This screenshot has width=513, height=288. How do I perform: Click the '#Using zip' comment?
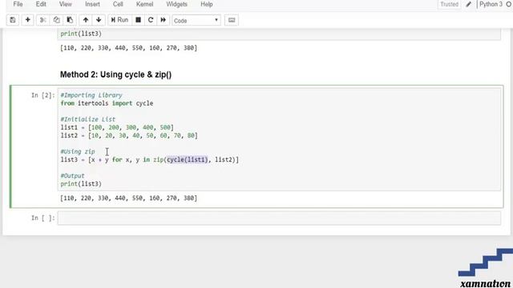click(78, 151)
